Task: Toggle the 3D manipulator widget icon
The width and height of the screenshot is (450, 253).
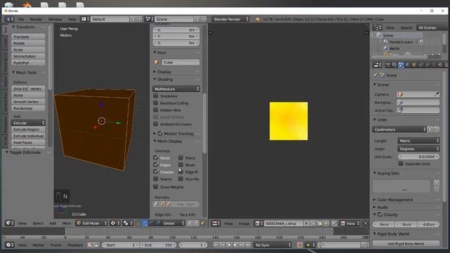Action: coord(138,223)
